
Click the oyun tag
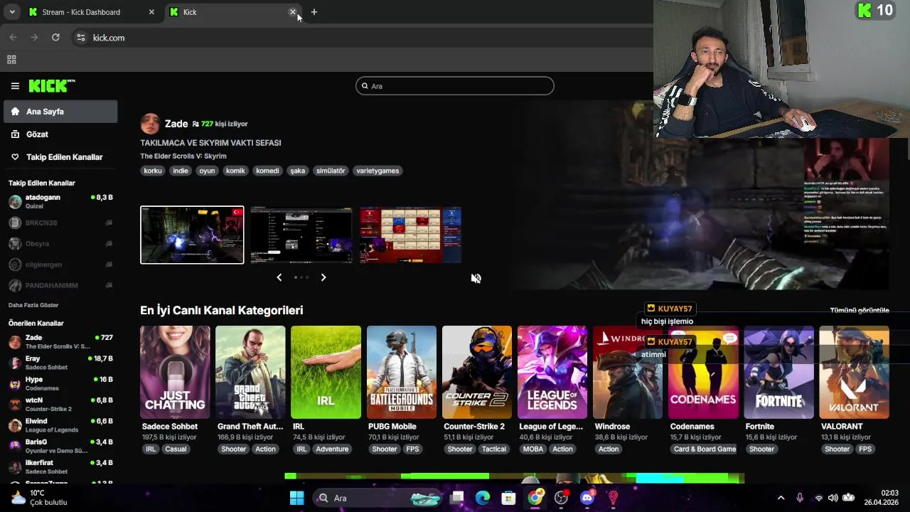(207, 171)
